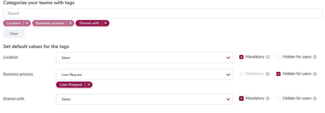Expand the Business process dropdown showing Loan Request
This screenshot has height=113, width=325.
coord(145,75)
